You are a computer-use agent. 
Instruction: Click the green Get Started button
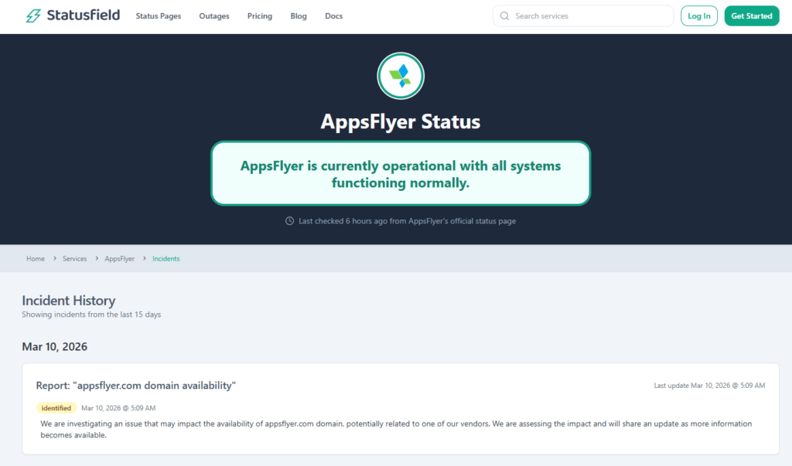coord(751,16)
